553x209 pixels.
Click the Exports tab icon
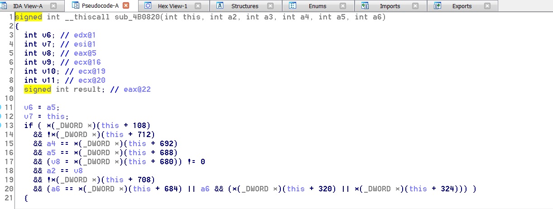438,6
